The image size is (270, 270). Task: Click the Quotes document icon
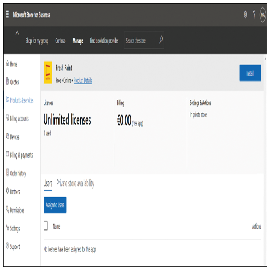7,81
